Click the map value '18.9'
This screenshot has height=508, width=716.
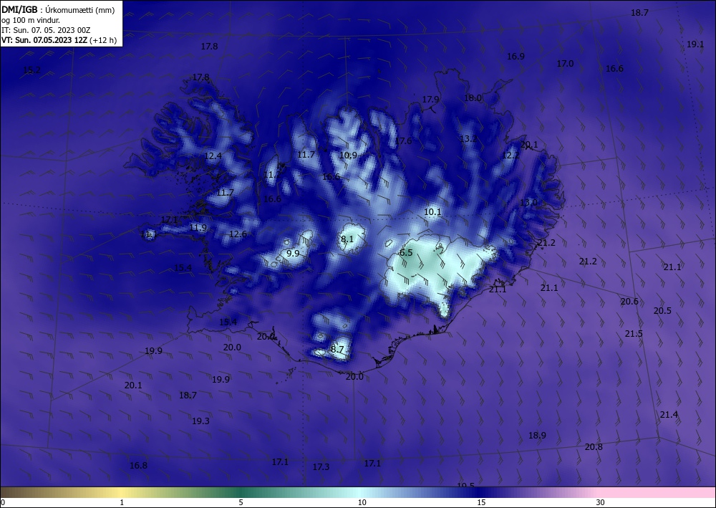(x=537, y=436)
